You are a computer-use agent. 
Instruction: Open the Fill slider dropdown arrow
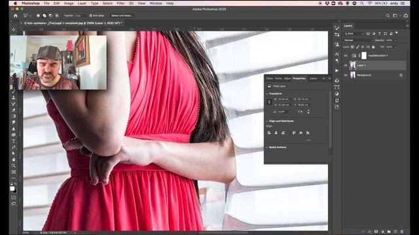tap(395, 47)
